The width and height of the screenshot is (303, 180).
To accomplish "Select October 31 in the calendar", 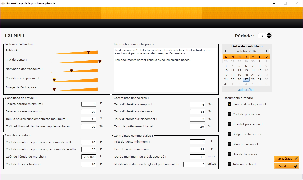I will point(226,84).
